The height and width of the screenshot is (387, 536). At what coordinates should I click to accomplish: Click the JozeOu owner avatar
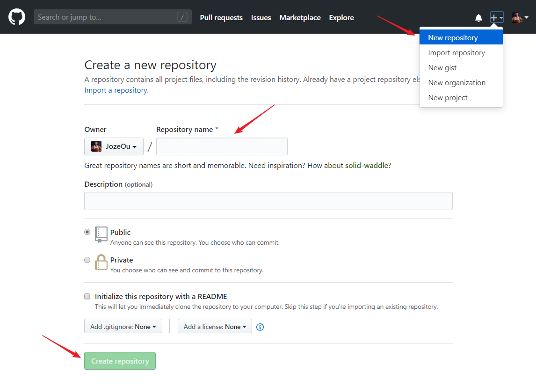(96, 146)
